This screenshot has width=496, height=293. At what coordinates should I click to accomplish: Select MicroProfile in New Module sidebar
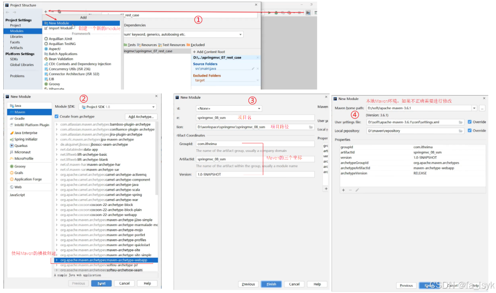(x=30, y=159)
